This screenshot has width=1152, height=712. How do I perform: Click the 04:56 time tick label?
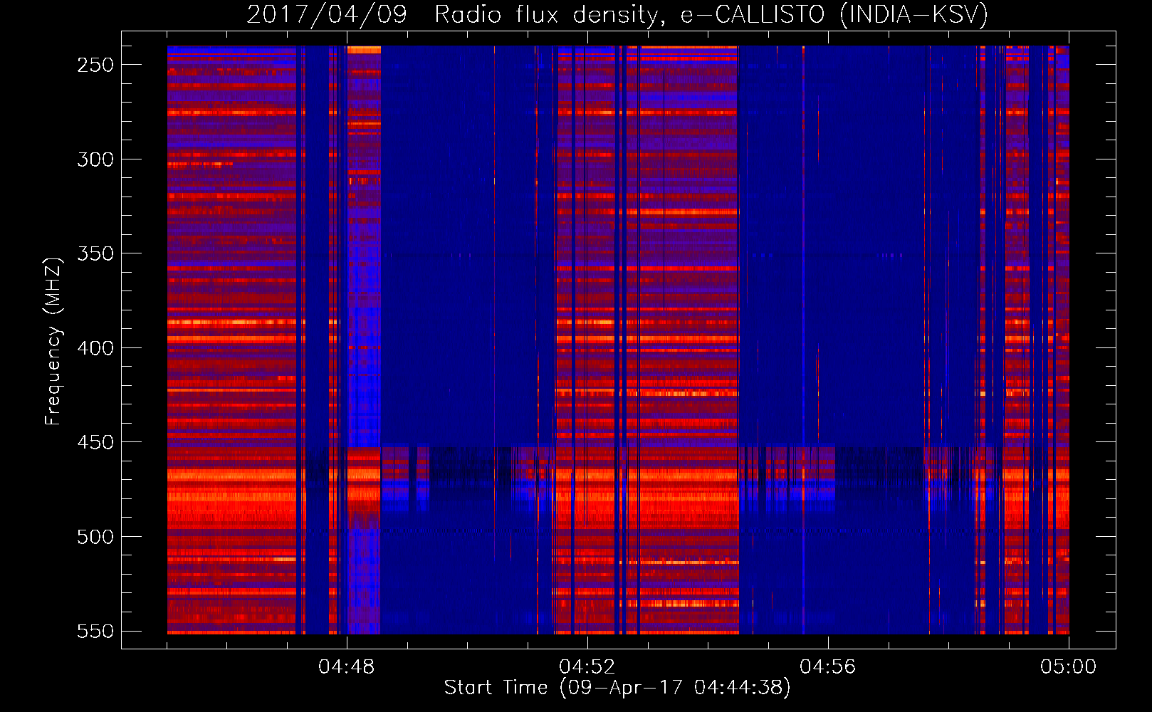click(x=828, y=667)
